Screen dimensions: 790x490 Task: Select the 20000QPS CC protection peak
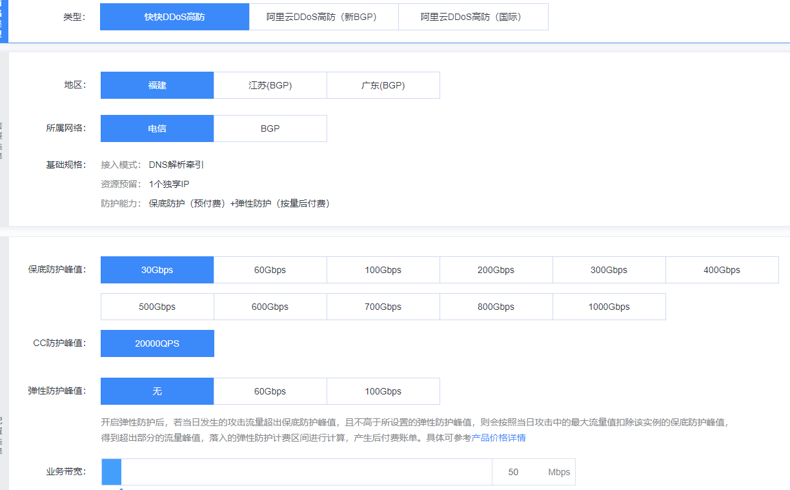157,343
